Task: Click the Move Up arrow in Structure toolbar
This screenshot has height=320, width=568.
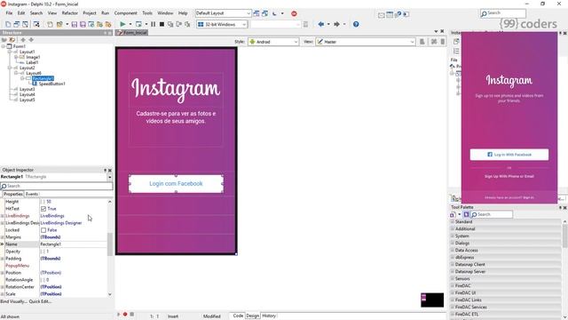Action: 23,39
